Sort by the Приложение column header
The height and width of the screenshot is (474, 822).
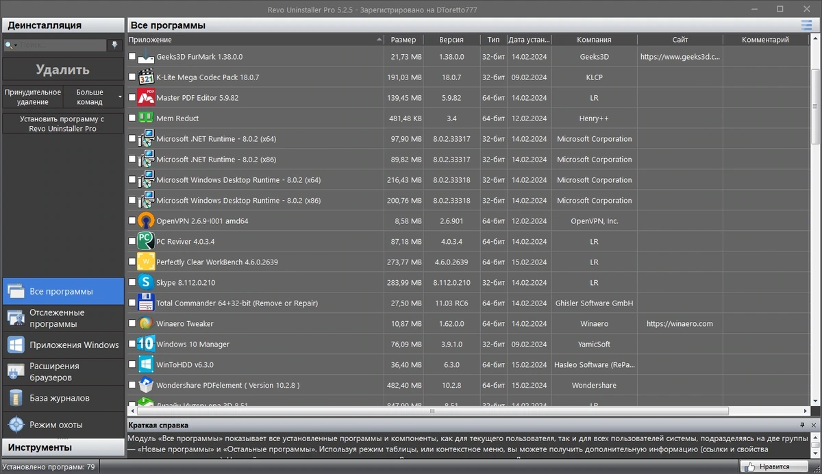[255, 40]
